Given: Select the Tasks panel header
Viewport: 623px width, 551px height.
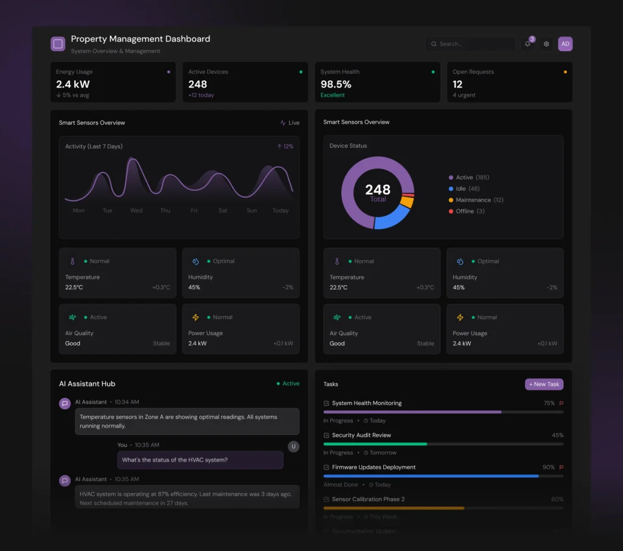Looking at the screenshot, I should tap(330, 384).
